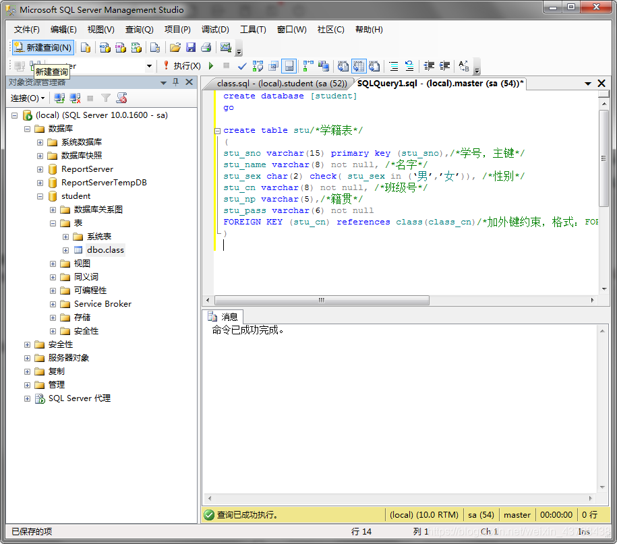Open Object Explorer window position dropdown
The height and width of the screenshot is (544, 617).
coord(164,83)
